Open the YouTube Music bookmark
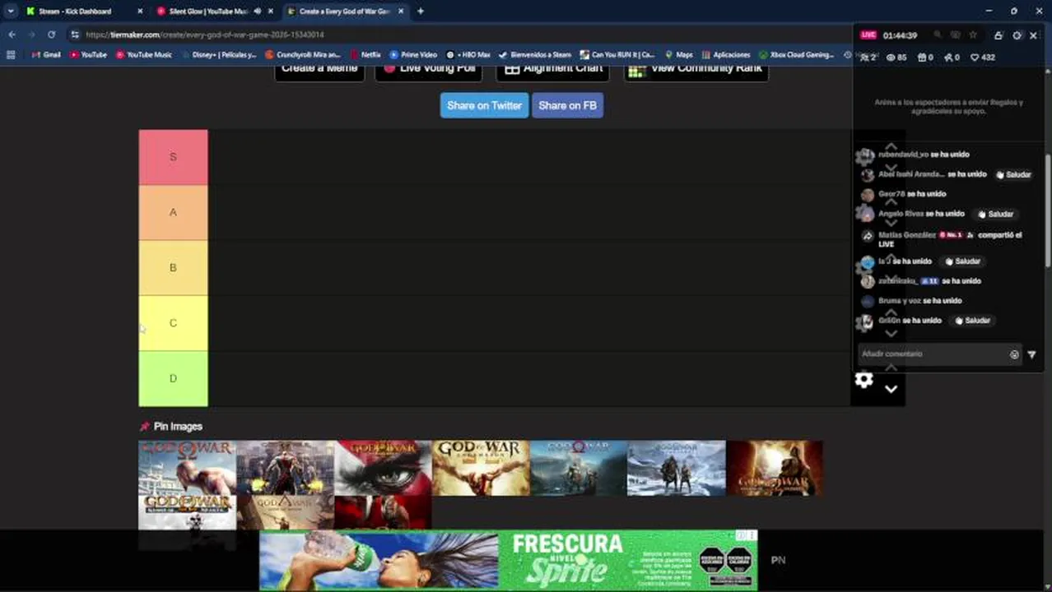This screenshot has height=592, width=1052. click(x=144, y=55)
